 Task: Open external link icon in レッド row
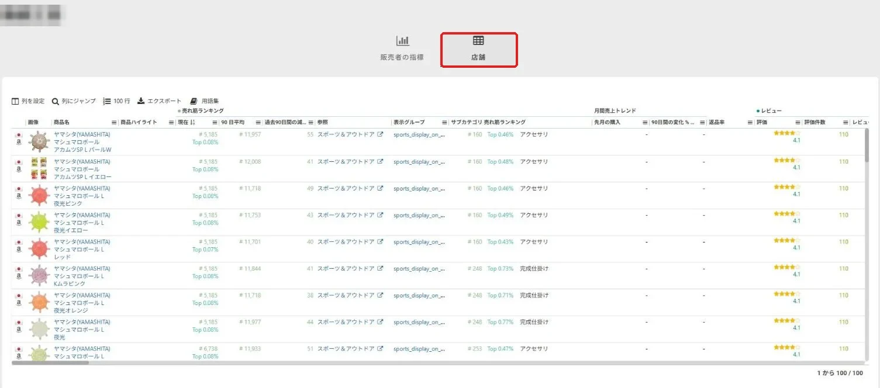(380, 241)
